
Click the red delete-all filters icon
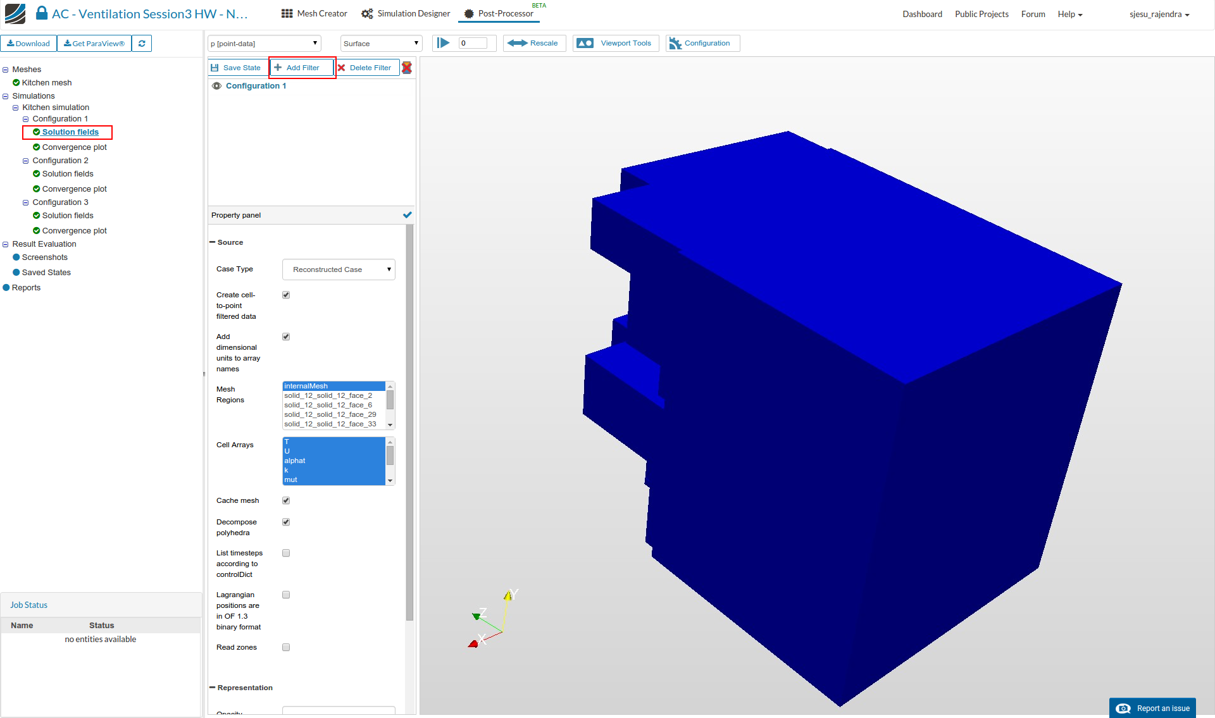pos(407,68)
